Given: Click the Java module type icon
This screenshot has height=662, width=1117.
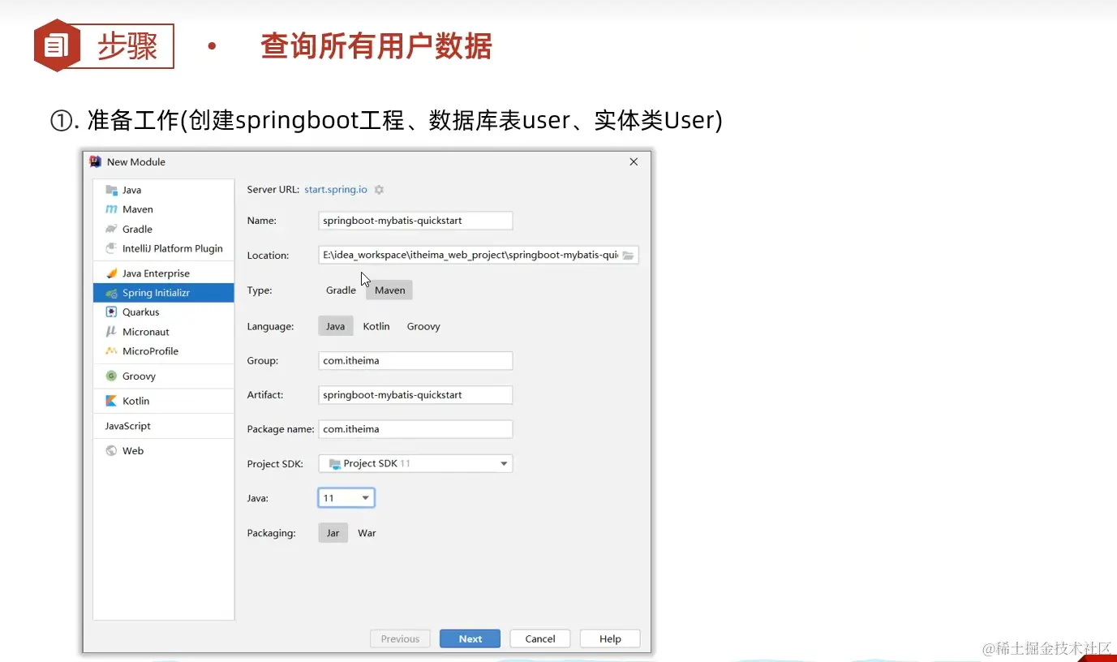Looking at the screenshot, I should pyautogui.click(x=111, y=190).
